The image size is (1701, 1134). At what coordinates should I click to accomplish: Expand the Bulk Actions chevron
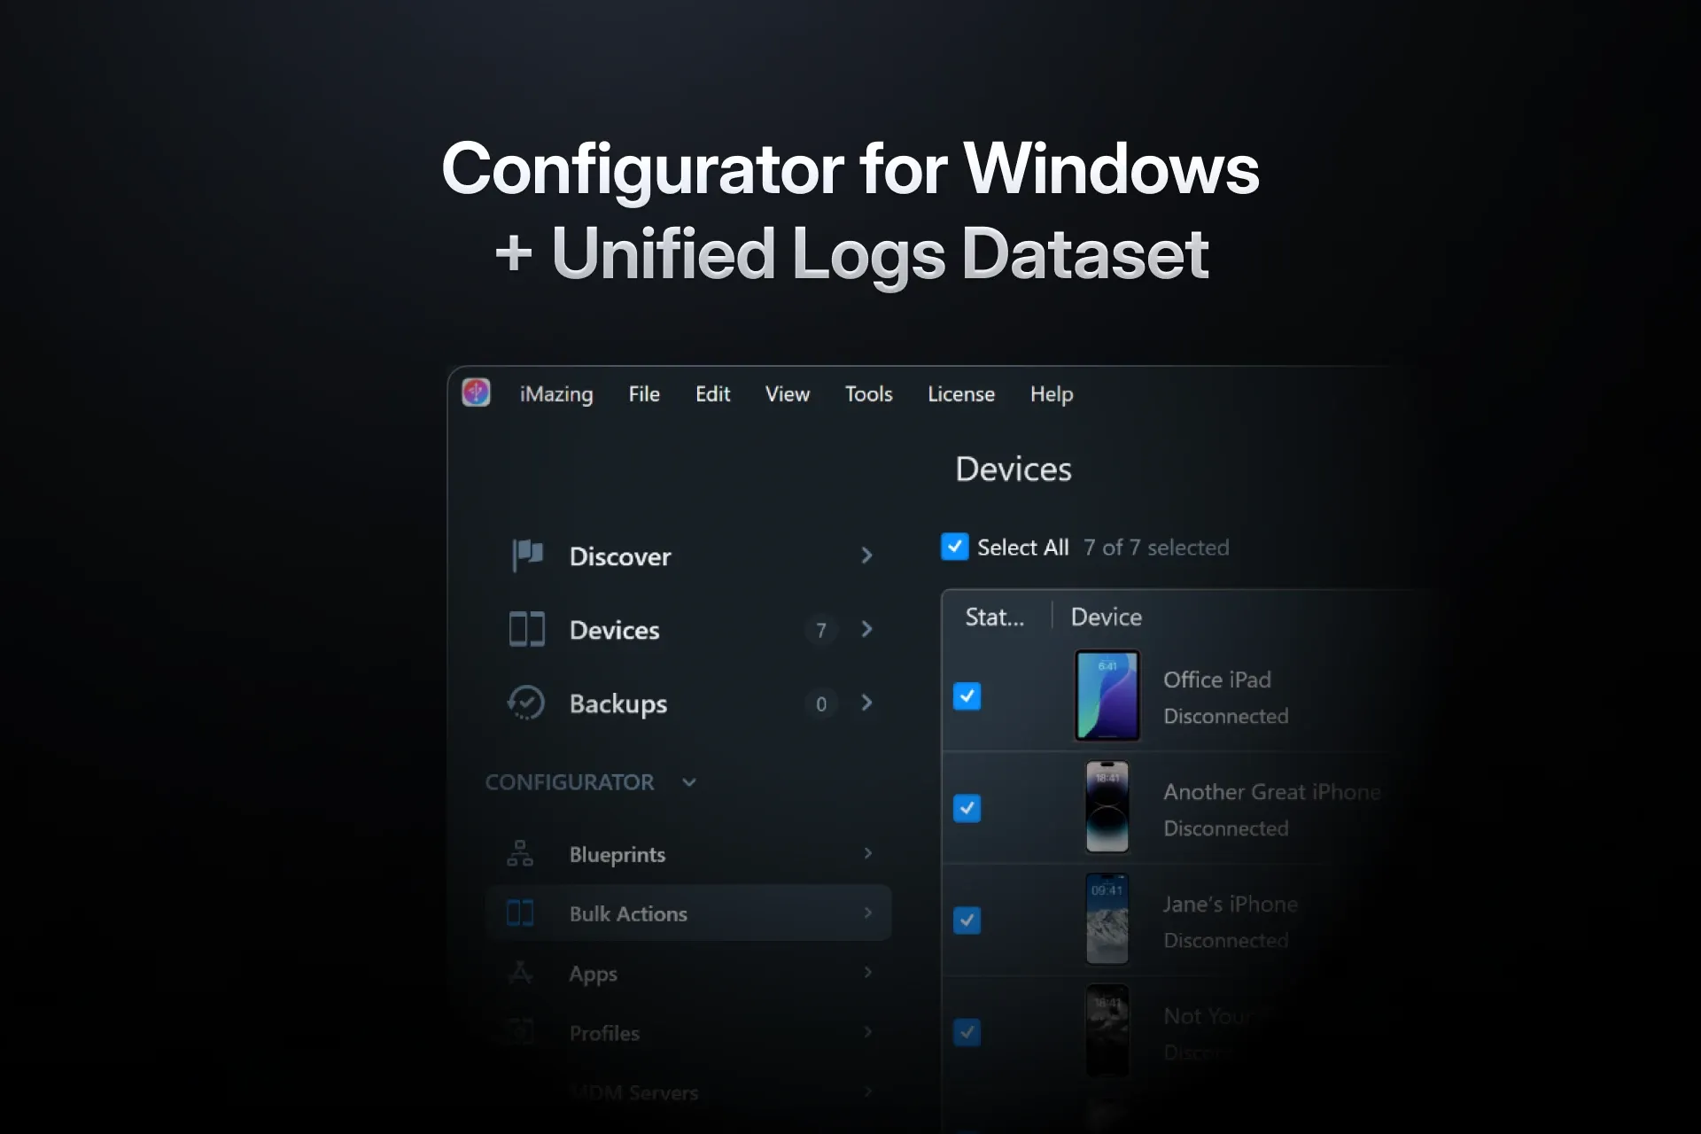[x=868, y=913]
